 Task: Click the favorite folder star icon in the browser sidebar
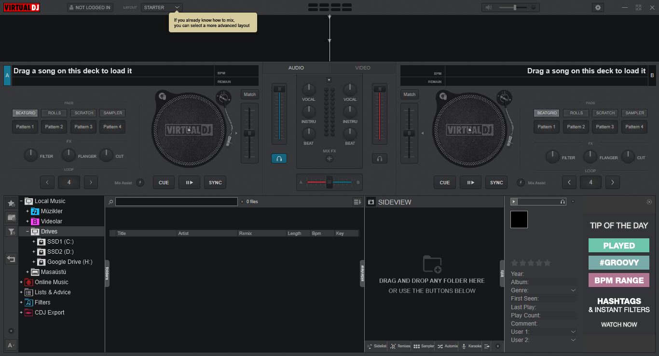(x=11, y=204)
